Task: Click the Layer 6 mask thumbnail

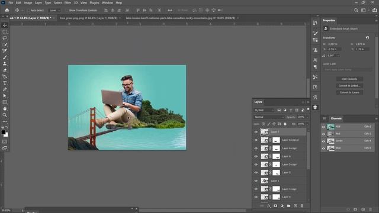Action: pos(276,156)
